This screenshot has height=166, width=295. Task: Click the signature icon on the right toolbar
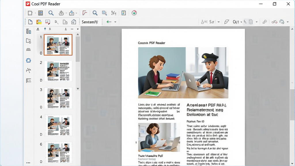coord(204,22)
